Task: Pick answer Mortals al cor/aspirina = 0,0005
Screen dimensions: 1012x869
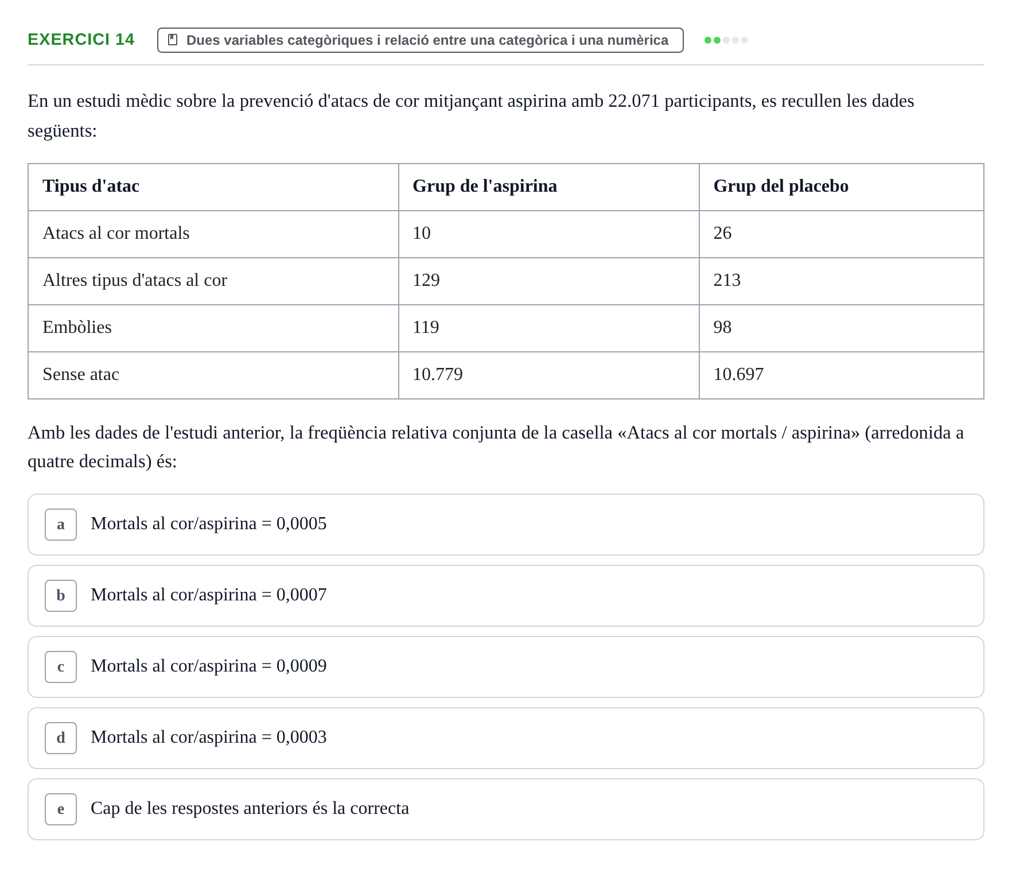Action: pyautogui.click(x=506, y=525)
